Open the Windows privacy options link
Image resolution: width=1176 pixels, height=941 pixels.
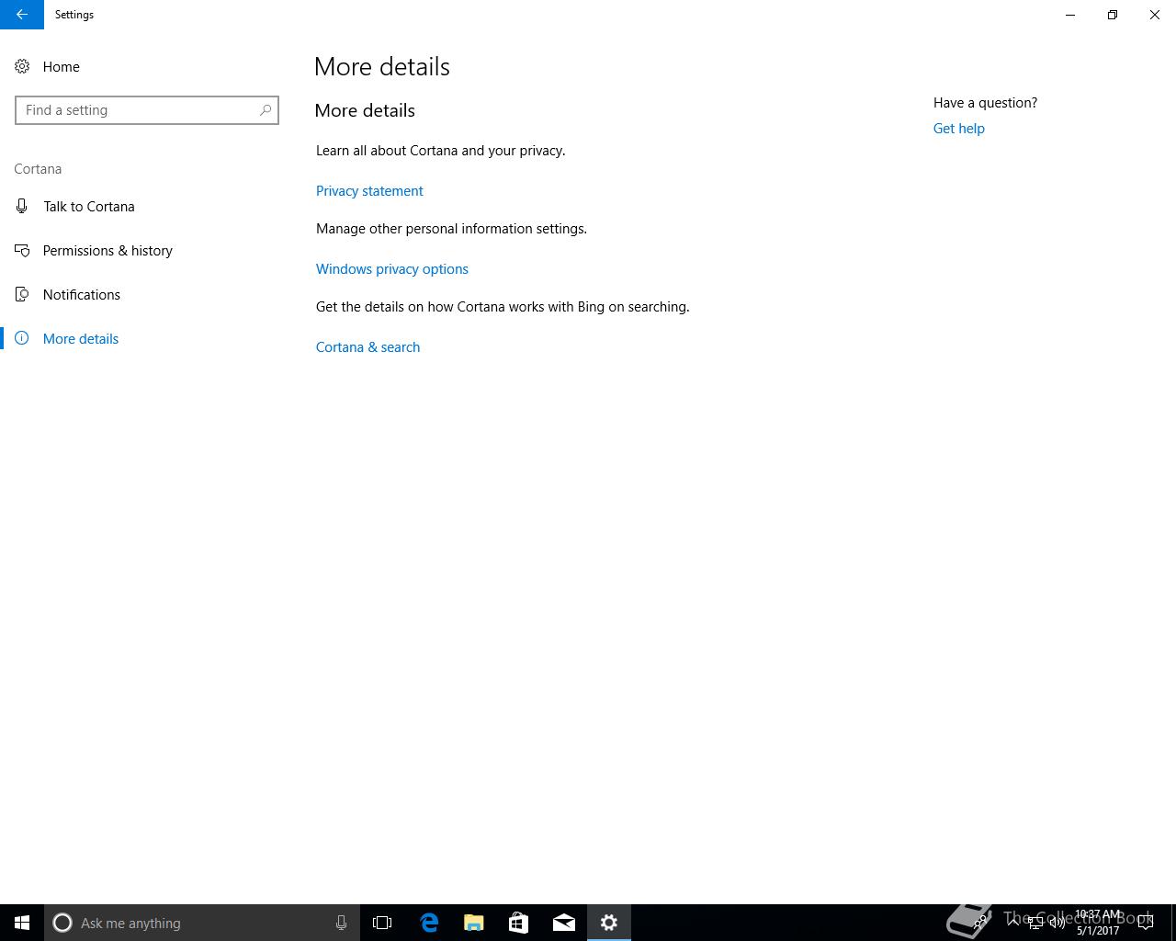tap(392, 269)
